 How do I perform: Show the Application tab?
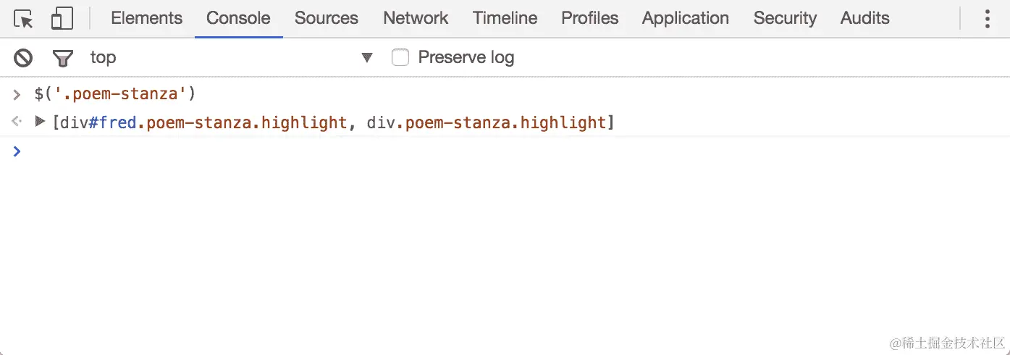click(x=686, y=19)
